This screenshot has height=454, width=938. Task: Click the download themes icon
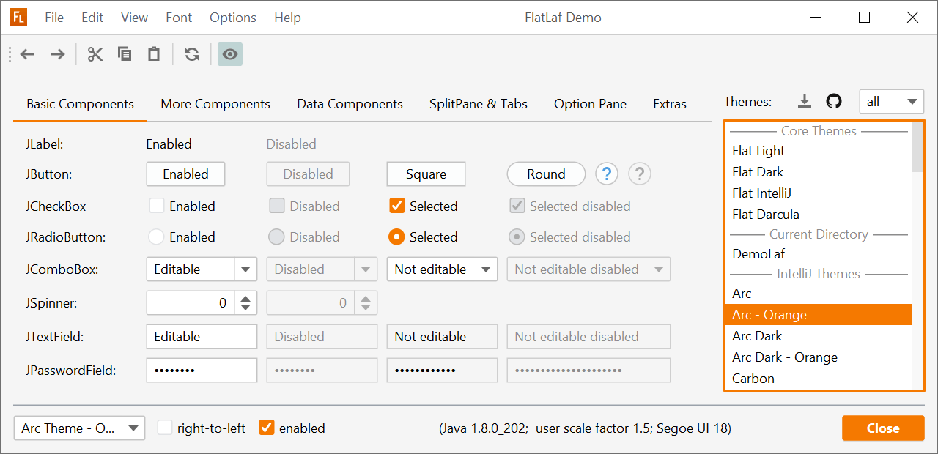805,102
